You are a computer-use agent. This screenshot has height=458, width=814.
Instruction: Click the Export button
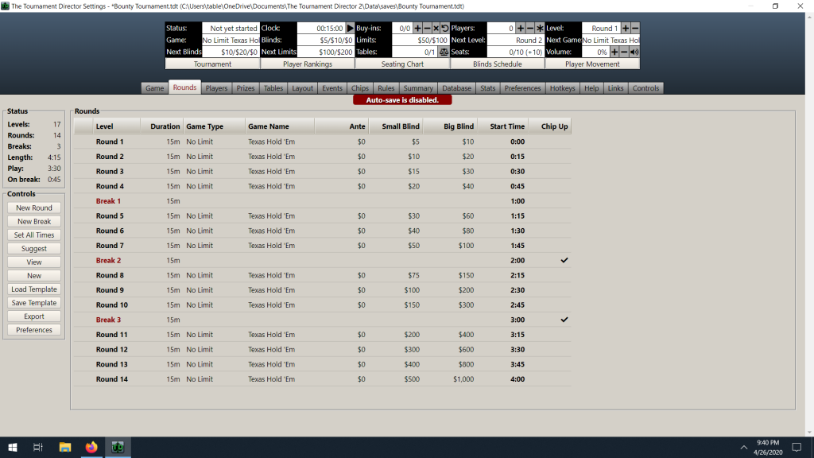[x=33, y=316]
